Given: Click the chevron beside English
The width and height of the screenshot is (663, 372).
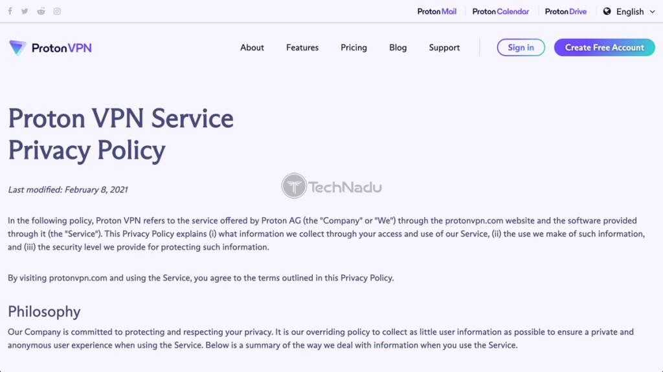Looking at the screenshot, I should click(652, 12).
